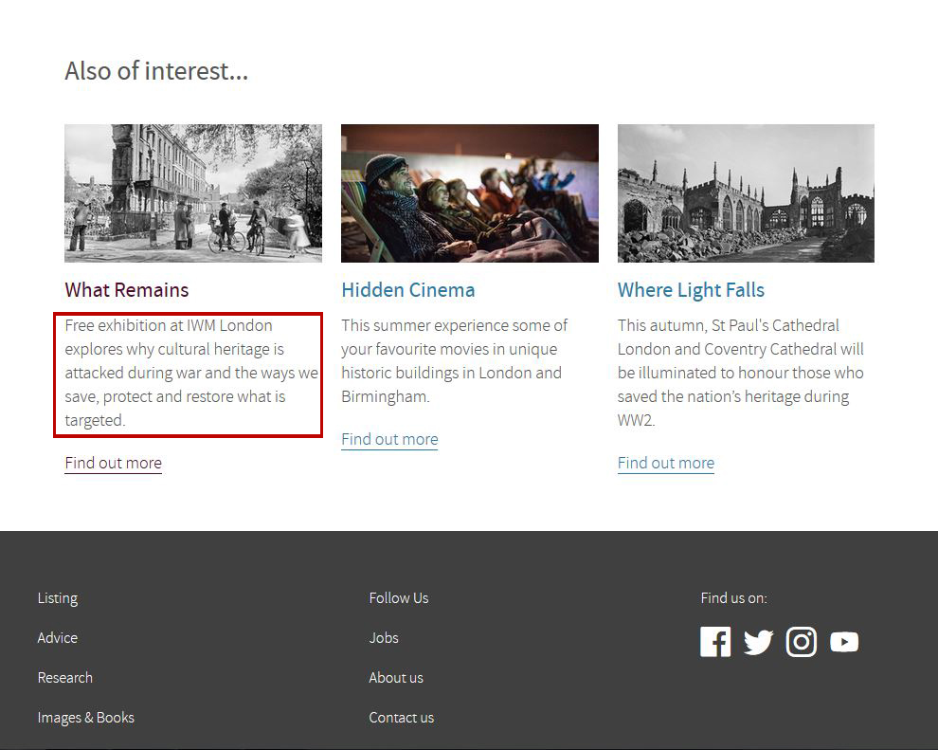Image resolution: width=938 pixels, height=750 pixels.
Task: Click the What Remains heading
Action: click(x=126, y=290)
